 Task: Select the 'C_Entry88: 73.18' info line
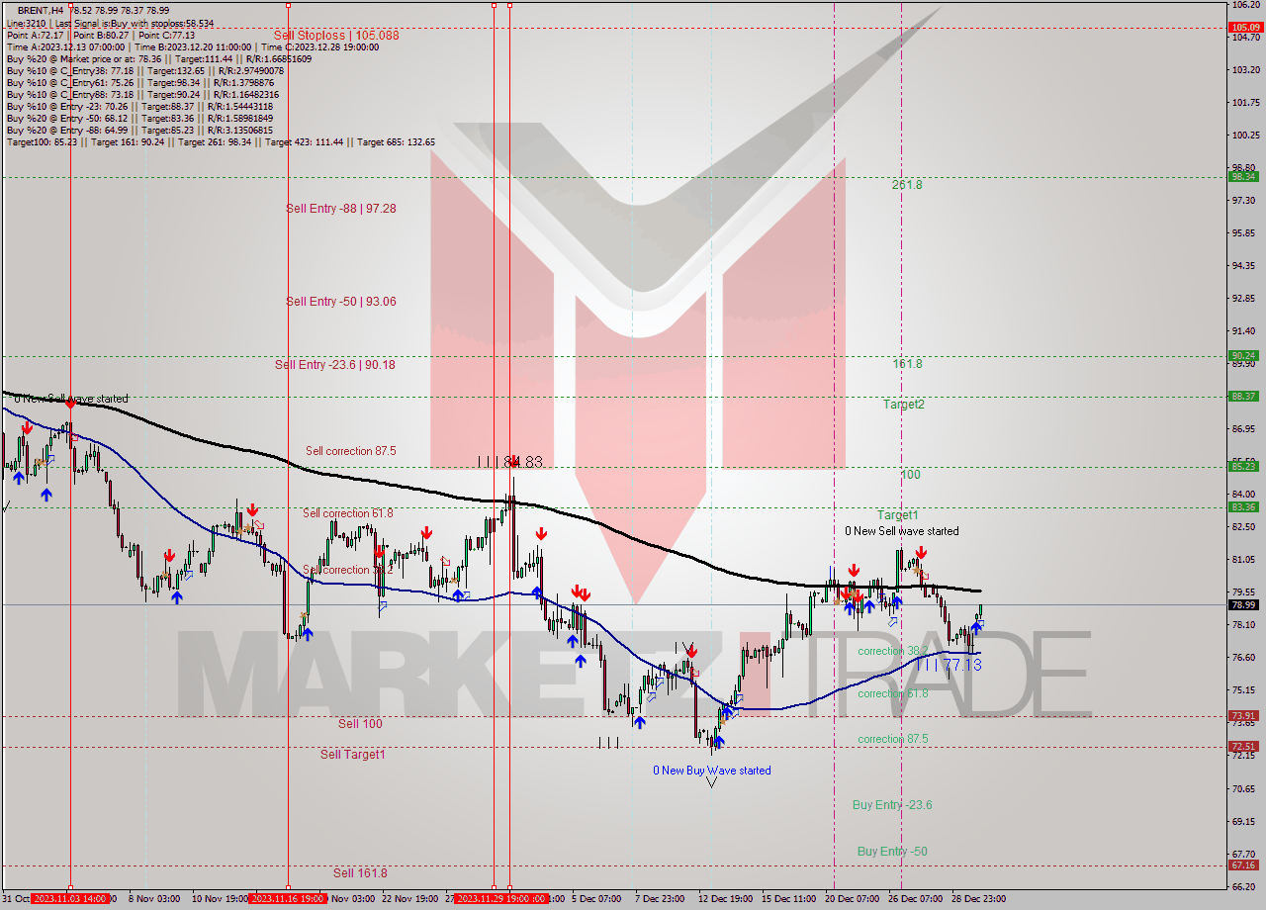pyautogui.click(x=145, y=94)
